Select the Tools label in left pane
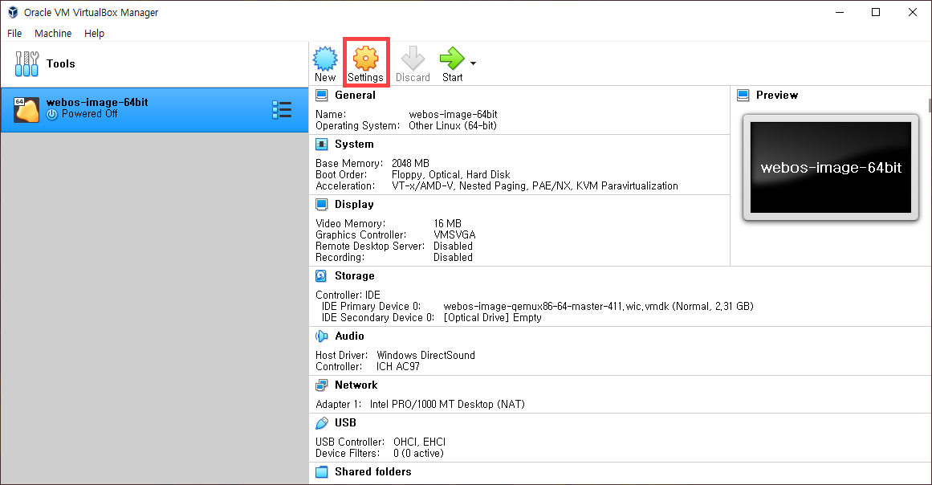The image size is (932, 485). click(x=61, y=63)
